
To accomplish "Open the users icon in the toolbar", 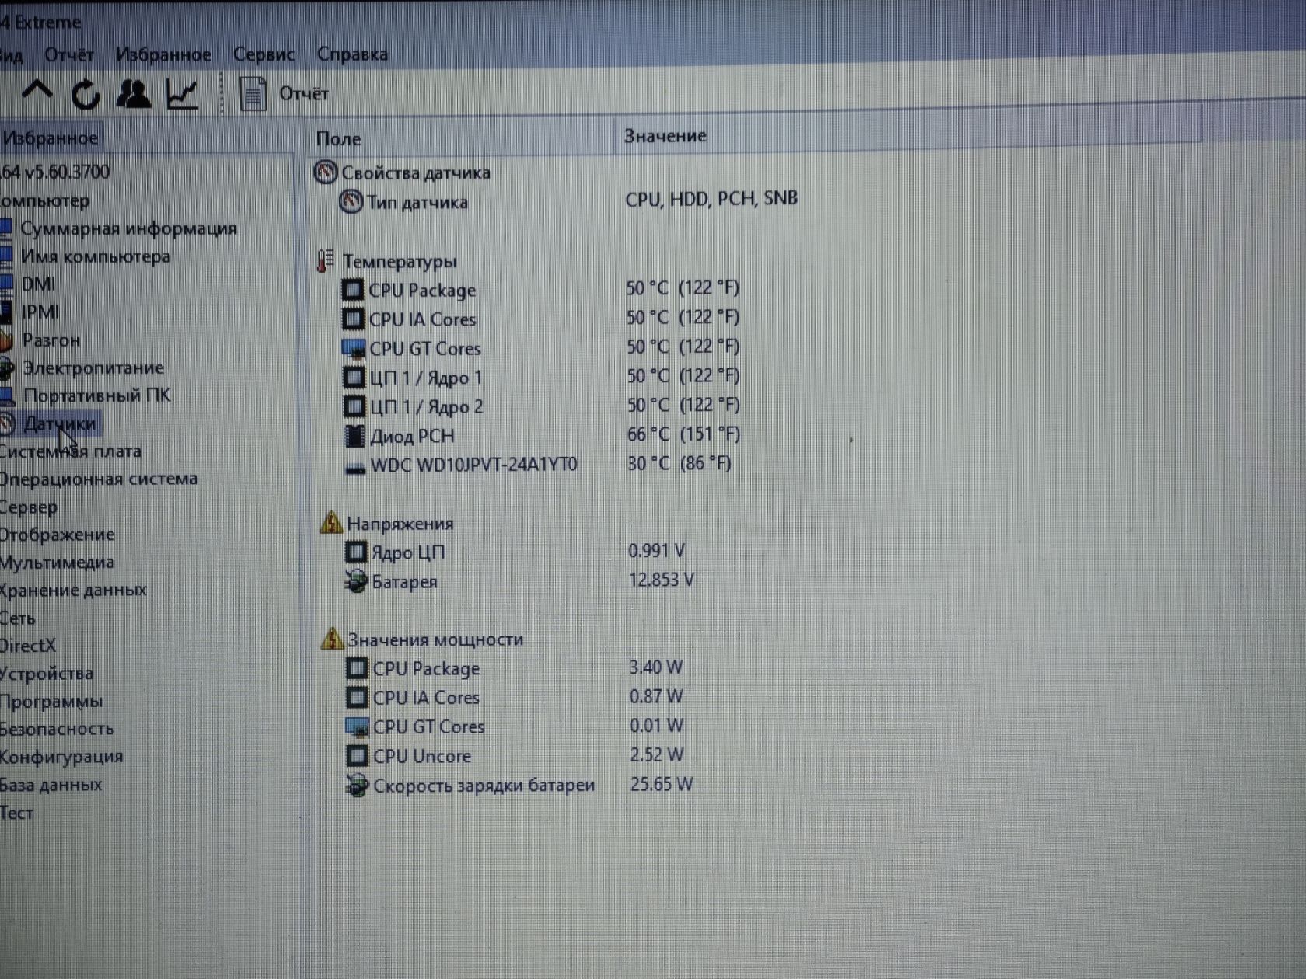I will pyautogui.click(x=133, y=94).
